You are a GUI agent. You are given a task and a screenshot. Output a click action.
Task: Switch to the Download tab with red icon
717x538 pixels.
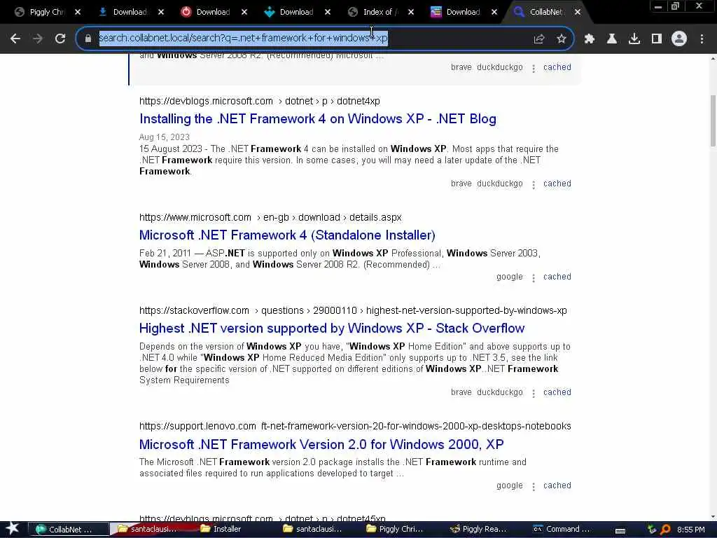click(x=207, y=12)
